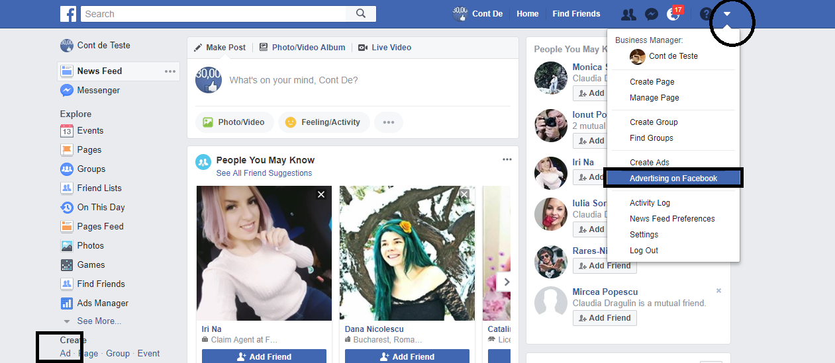Open Ads Manager in left sidebar
The image size is (835, 363).
point(102,303)
